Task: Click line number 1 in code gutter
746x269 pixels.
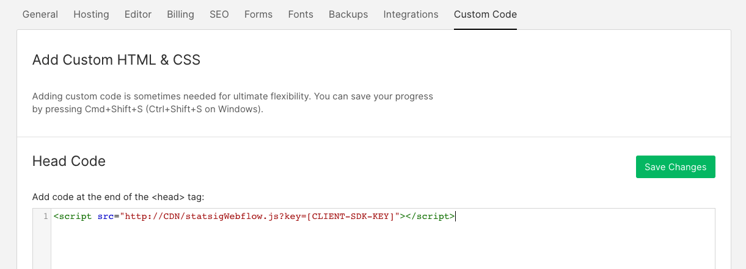Action: [x=45, y=216]
